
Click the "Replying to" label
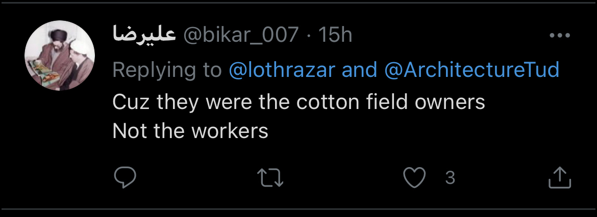tap(167, 70)
